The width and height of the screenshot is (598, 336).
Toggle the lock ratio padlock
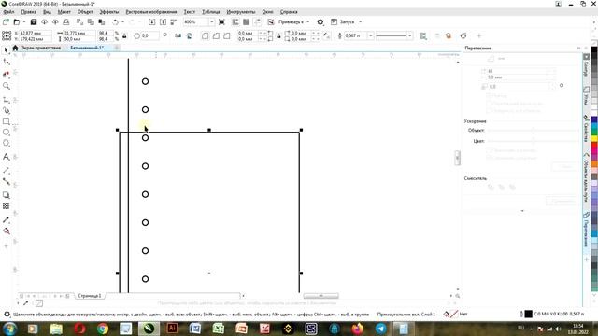(124, 36)
